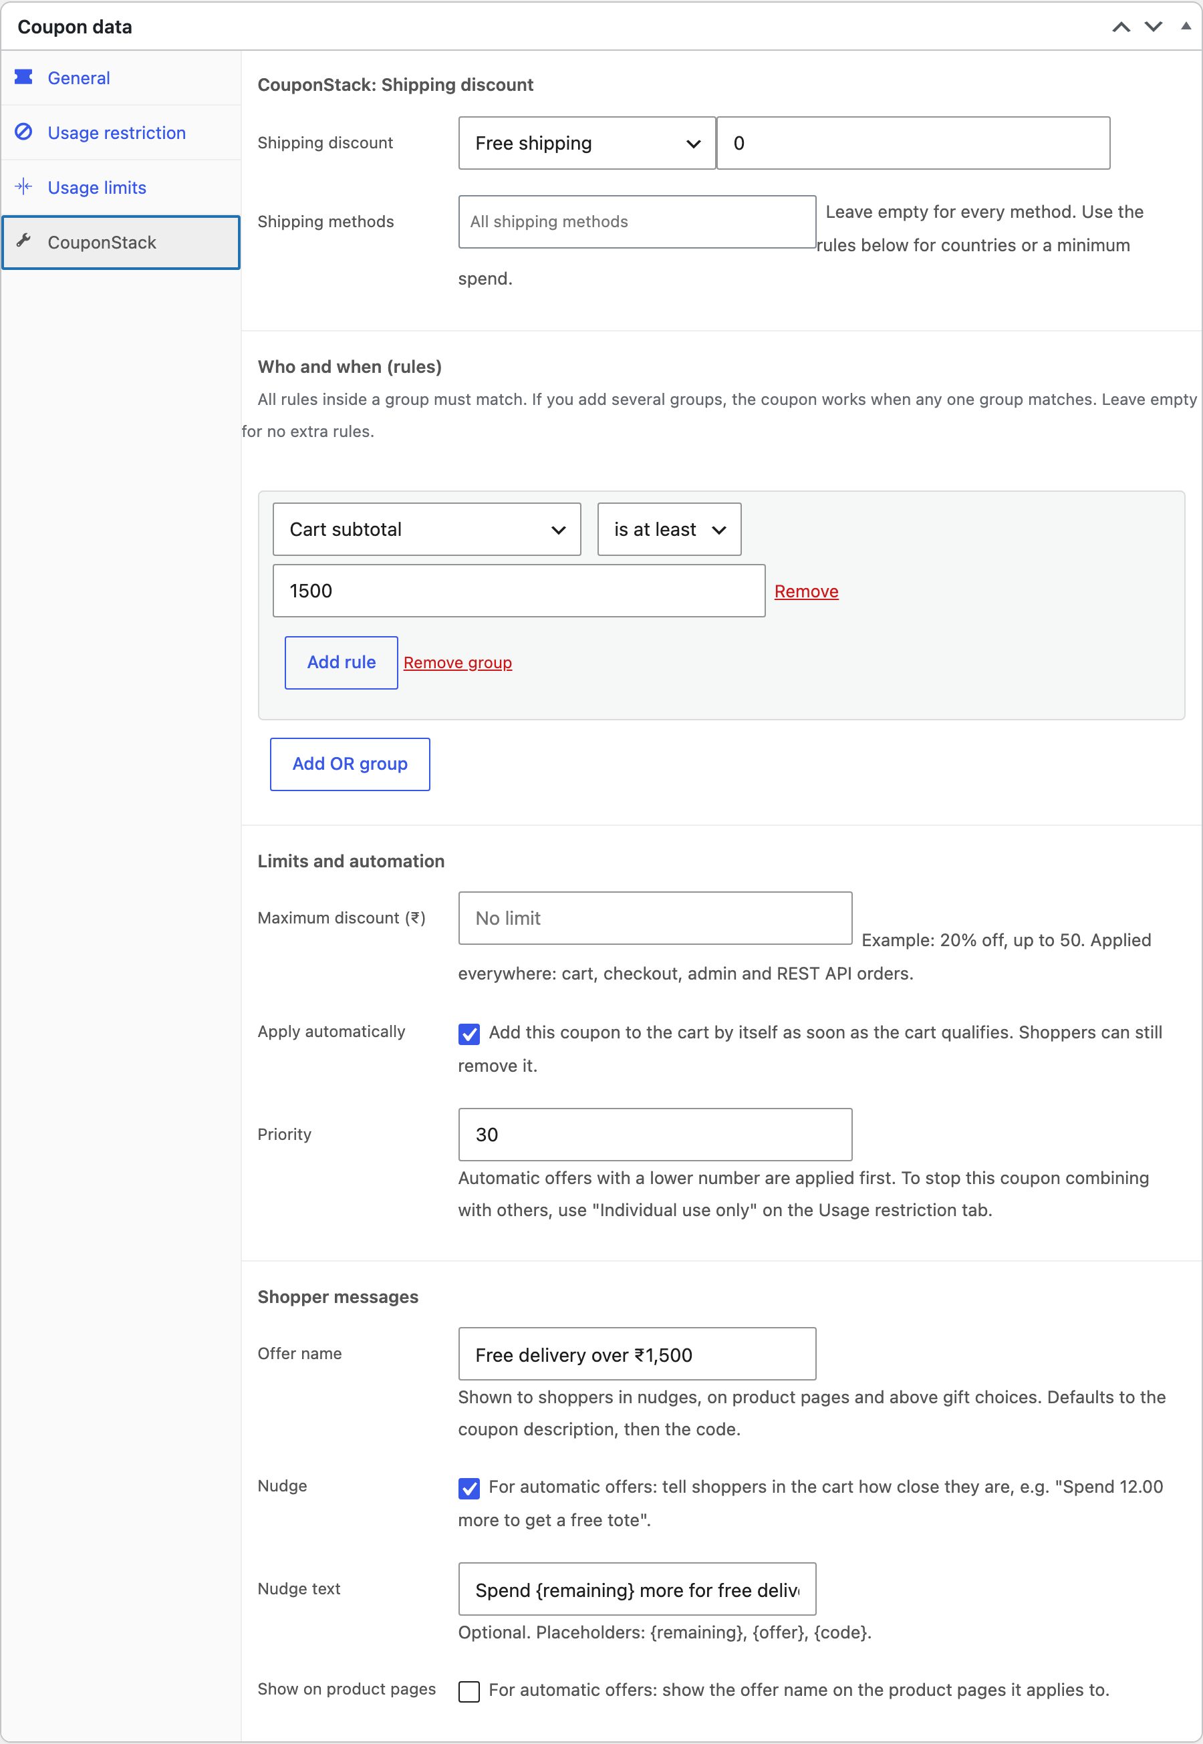Click the 'Apply automatically' label
The height and width of the screenshot is (1744, 1203).
(331, 1032)
